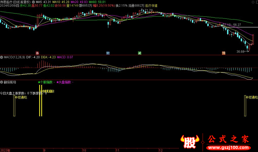Click the close price 收50.56
Viewport: 258px width, 152px height.
point(60,5)
